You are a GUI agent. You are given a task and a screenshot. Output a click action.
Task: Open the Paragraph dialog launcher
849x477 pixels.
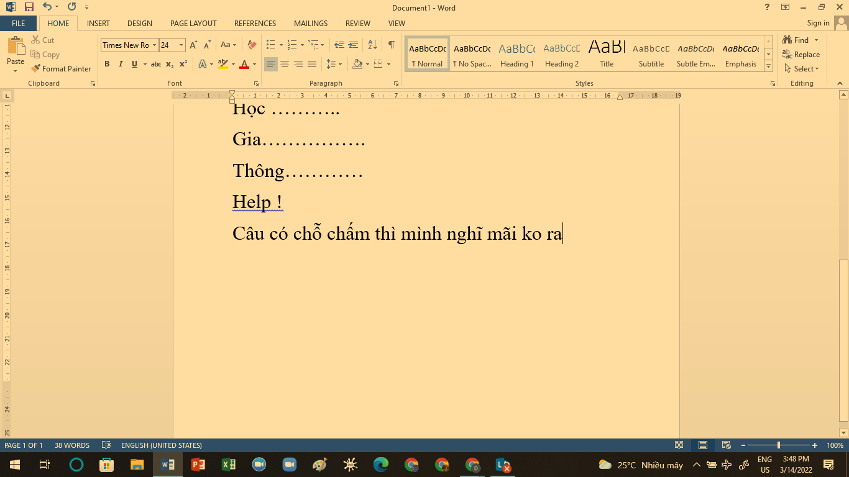coord(396,83)
